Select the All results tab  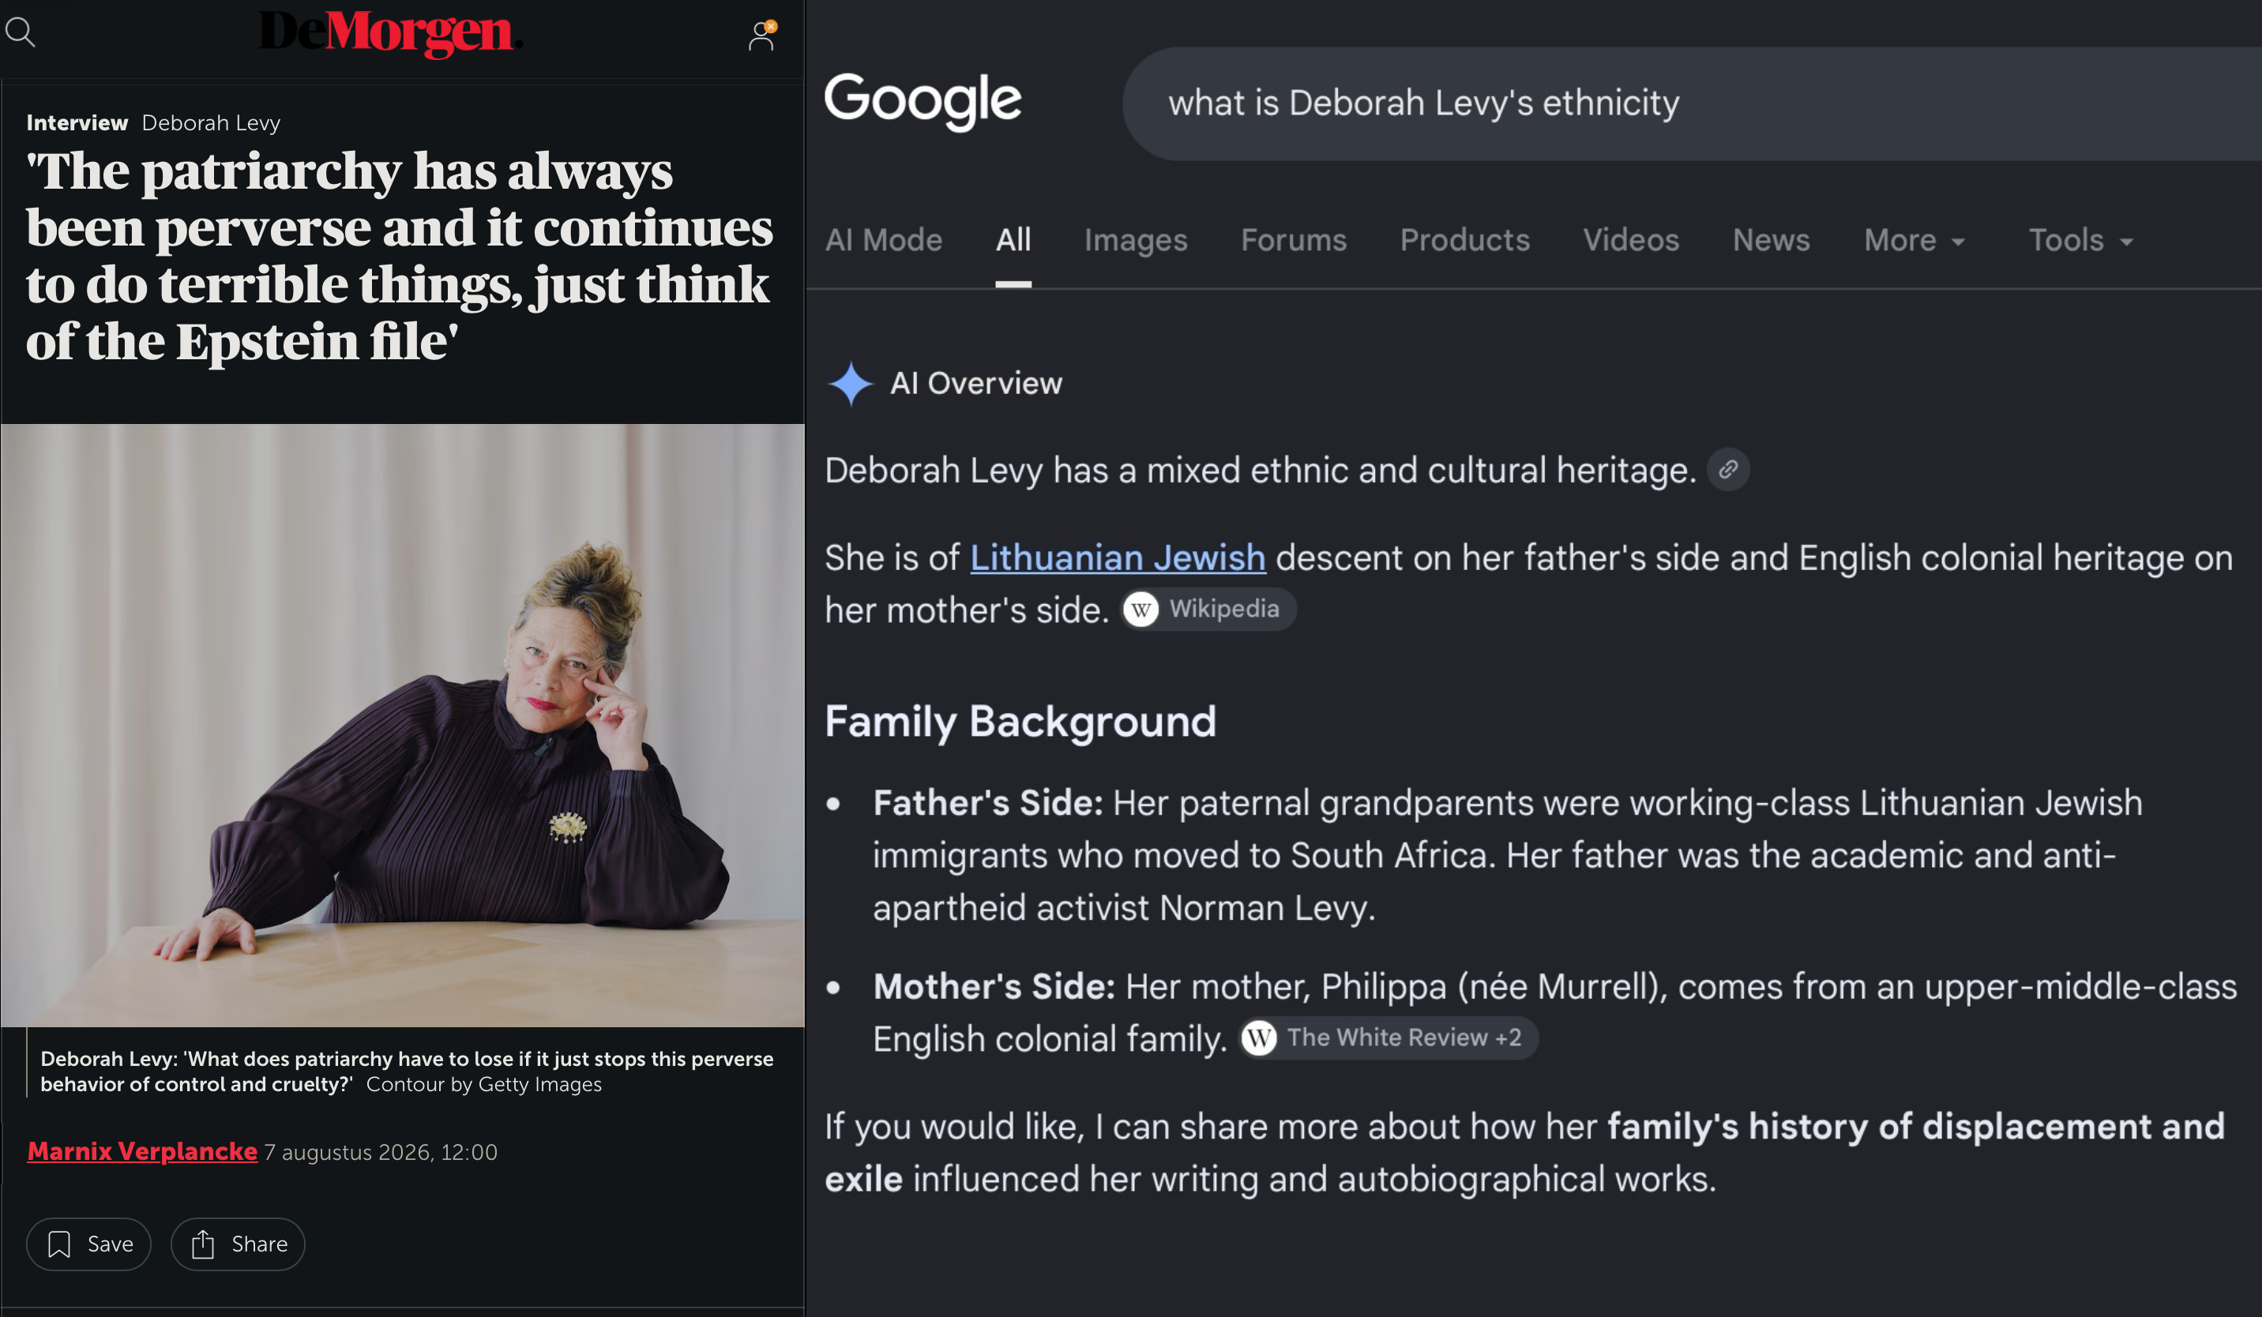tap(1013, 241)
